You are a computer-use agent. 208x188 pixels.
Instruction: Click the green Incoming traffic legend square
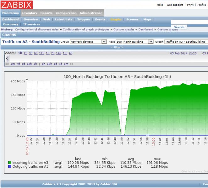click(x=10, y=163)
